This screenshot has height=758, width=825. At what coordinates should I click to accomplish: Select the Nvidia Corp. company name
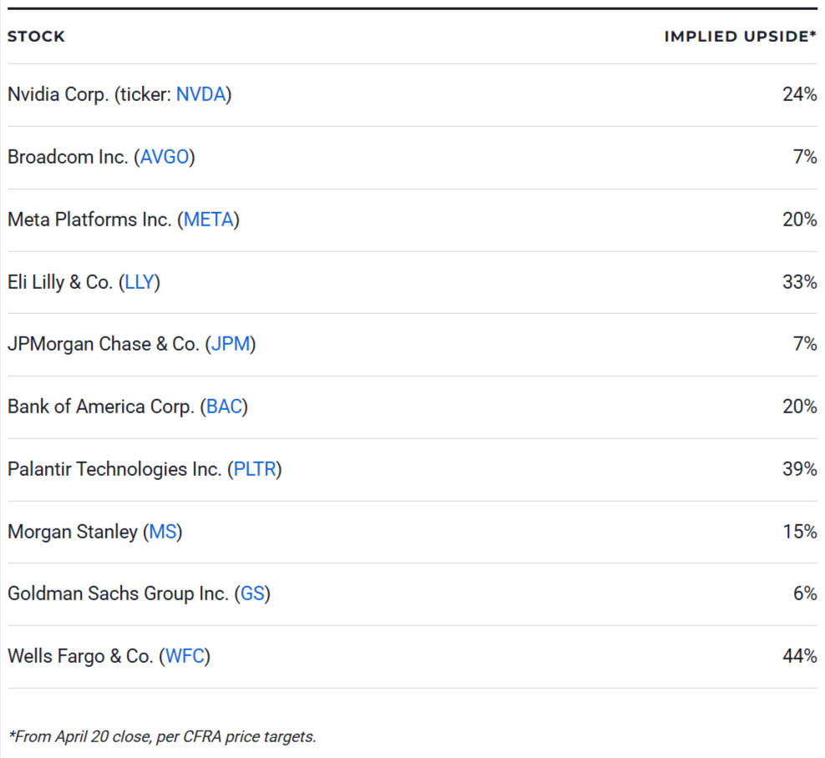(58, 94)
